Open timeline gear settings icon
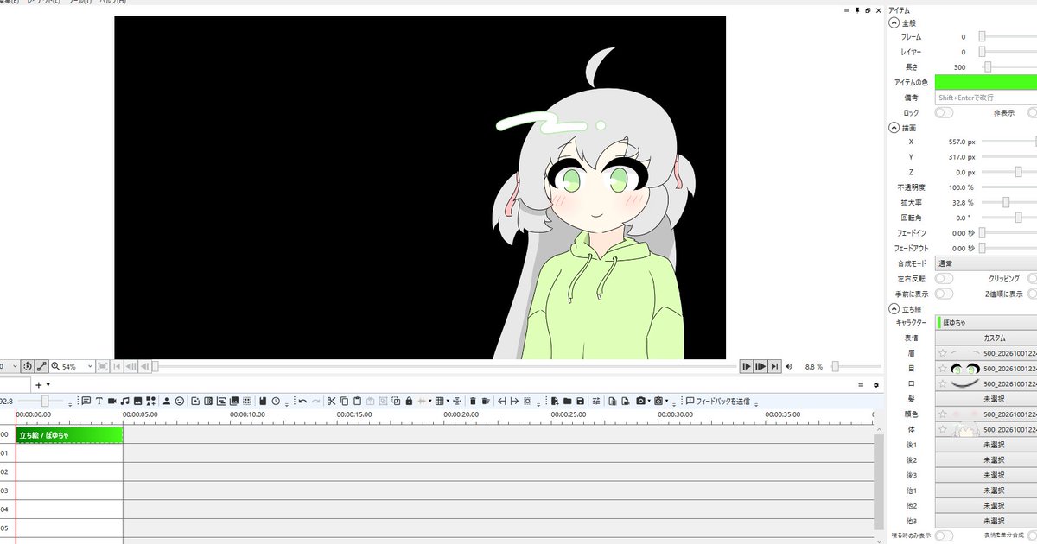 click(876, 384)
